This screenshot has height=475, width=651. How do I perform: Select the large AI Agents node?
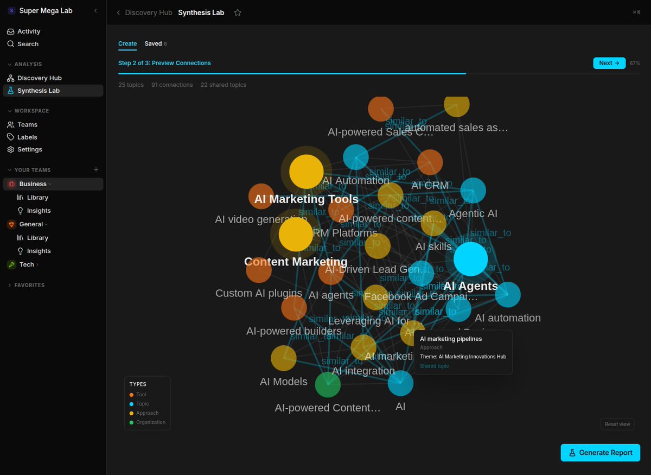pyautogui.click(x=470, y=259)
